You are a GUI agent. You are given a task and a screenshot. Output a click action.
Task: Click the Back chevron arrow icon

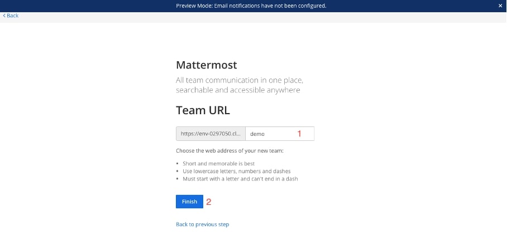pos(4,16)
